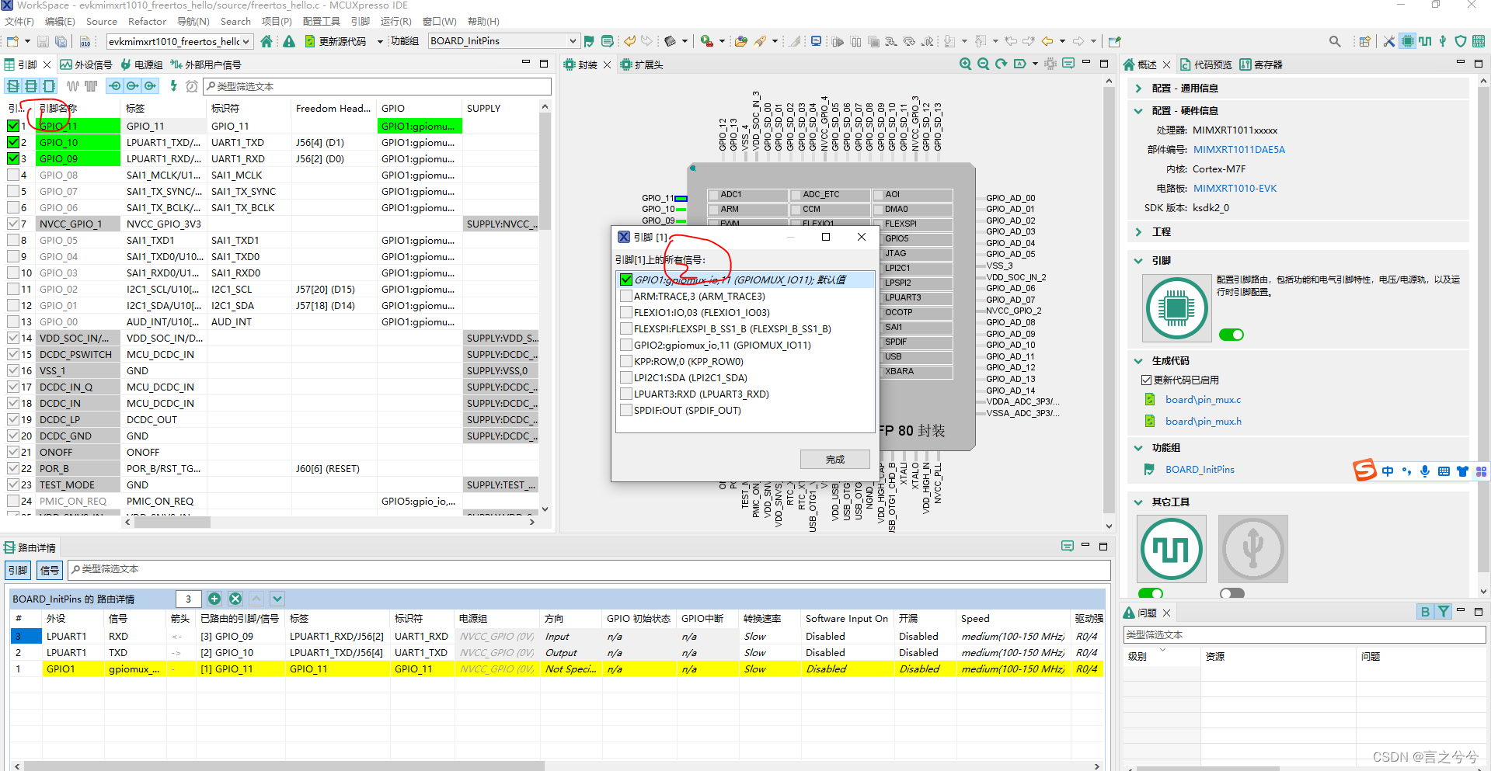Open the board\pin_mux.h file link
1491x771 pixels.
tap(1203, 421)
